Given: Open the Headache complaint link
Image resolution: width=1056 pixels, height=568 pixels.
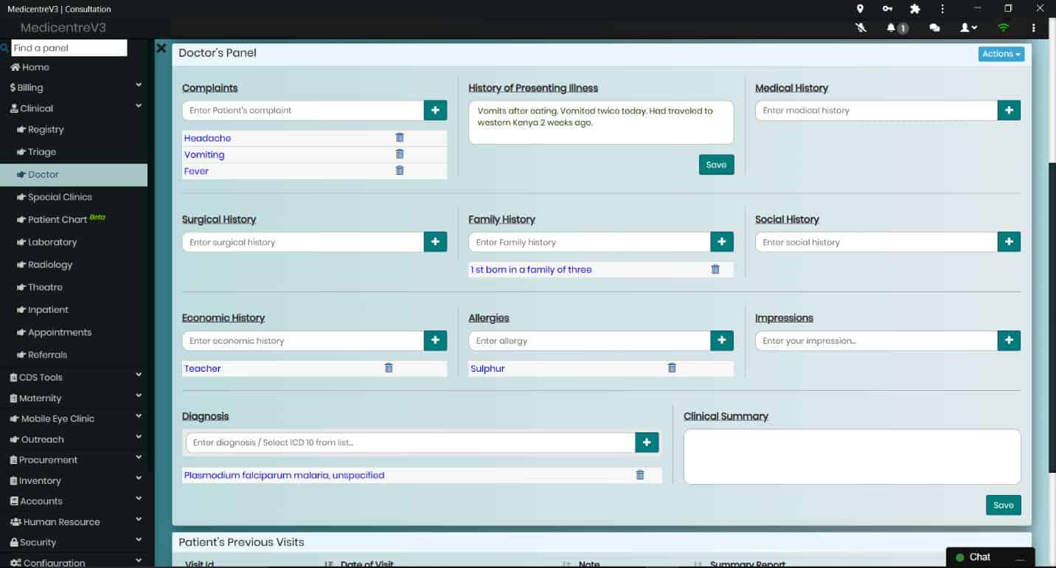Looking at the screenshot, I should click(207, 138).
